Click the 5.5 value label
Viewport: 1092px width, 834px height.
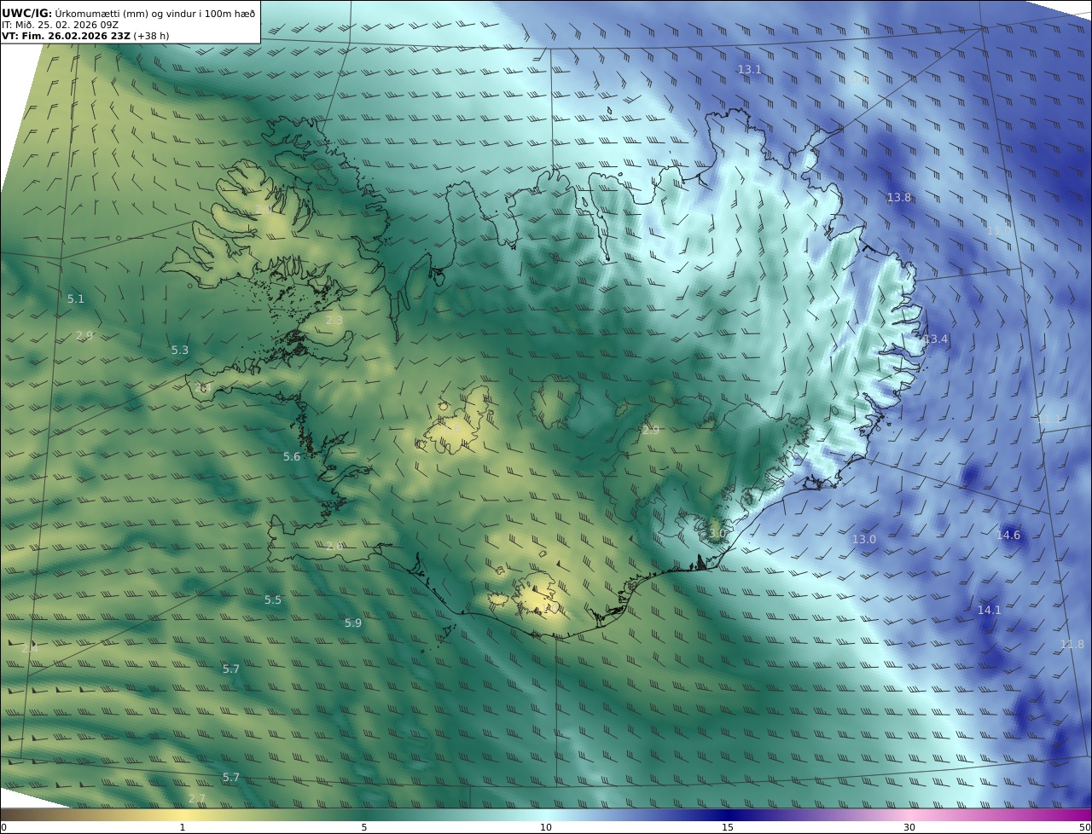point(272,599)
